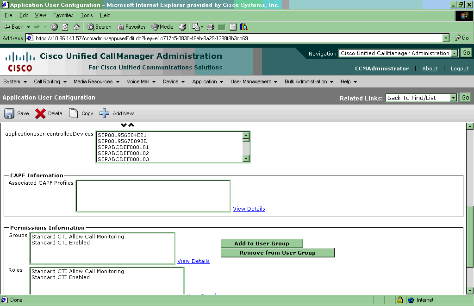Screen dimensions: 474x306
Task: Click the Copy pages icon
Action: pyautogui.click(x=73, y=113)
